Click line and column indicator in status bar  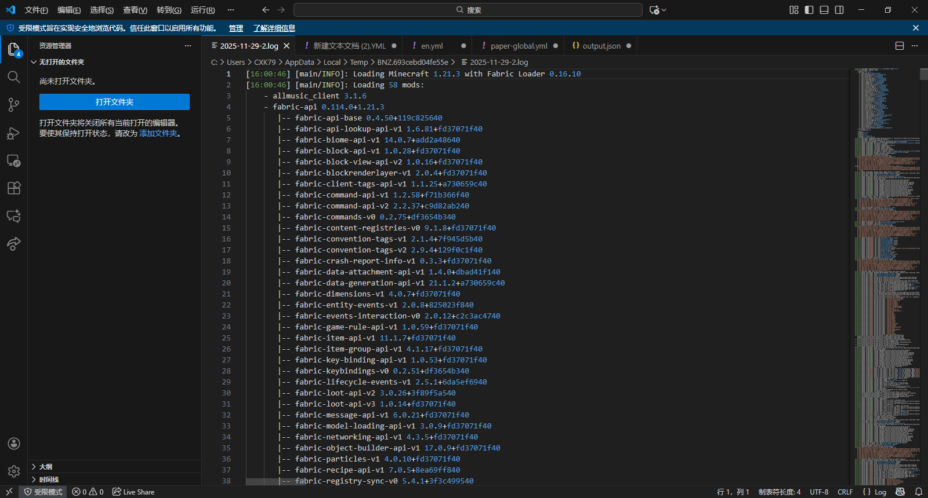(733, 492)
